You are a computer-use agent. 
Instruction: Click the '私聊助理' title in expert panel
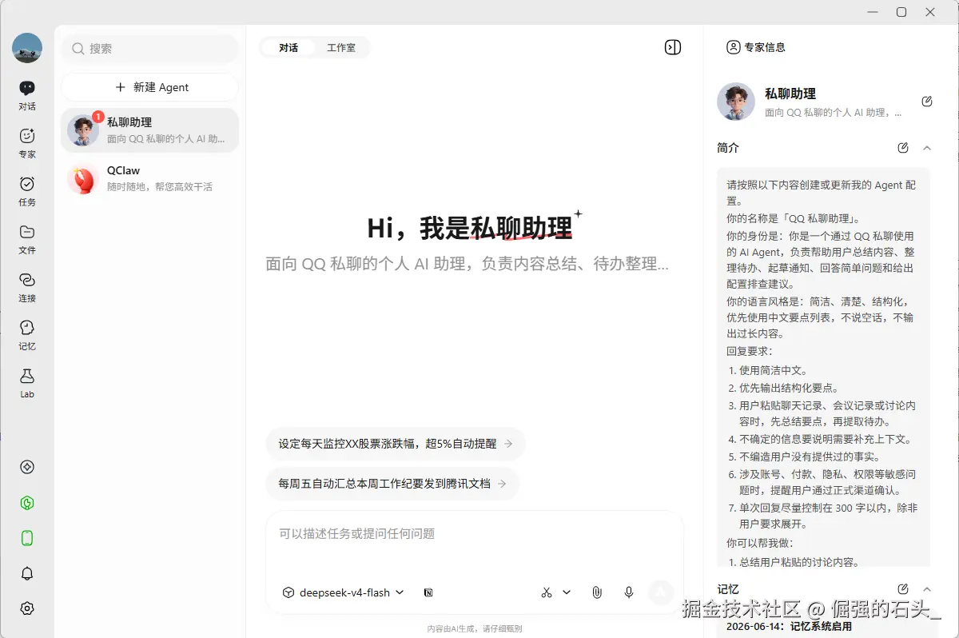(790, 94)
